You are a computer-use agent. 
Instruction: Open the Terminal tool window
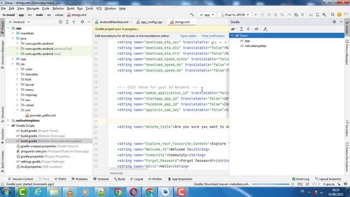tap(101, 179)
